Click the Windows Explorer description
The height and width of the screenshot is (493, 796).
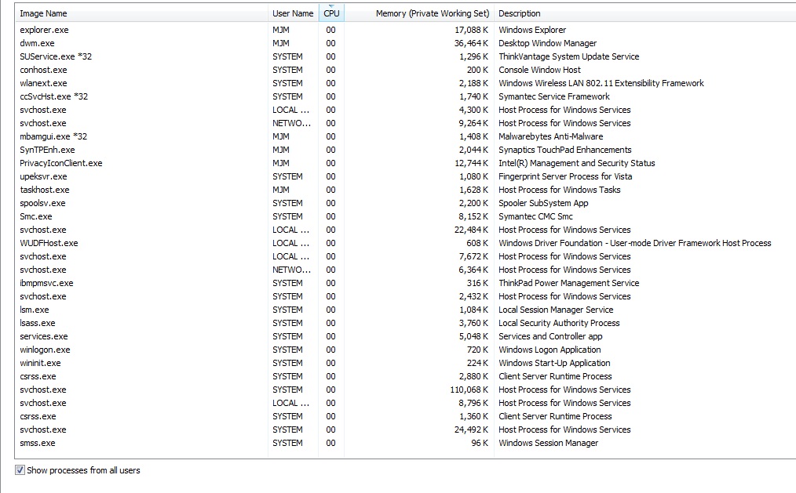point(532,30)
